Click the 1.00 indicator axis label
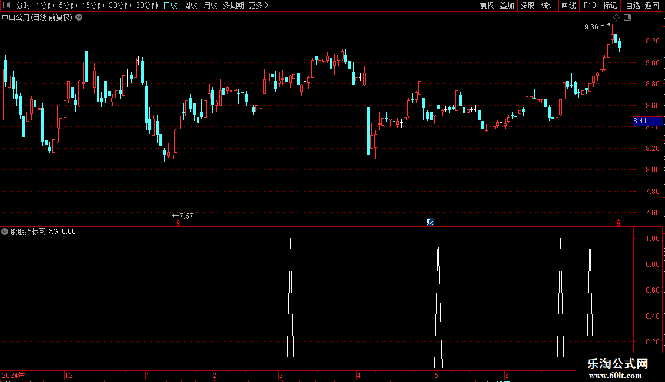Viewport: 665px width, 382px height. point(652,239)
